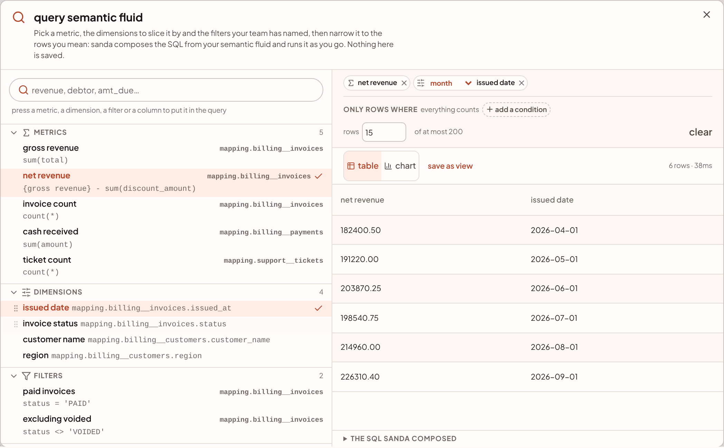Screen dimensions: 724x448
Task: Switch to the table view
Action: [x=363, y=166]
